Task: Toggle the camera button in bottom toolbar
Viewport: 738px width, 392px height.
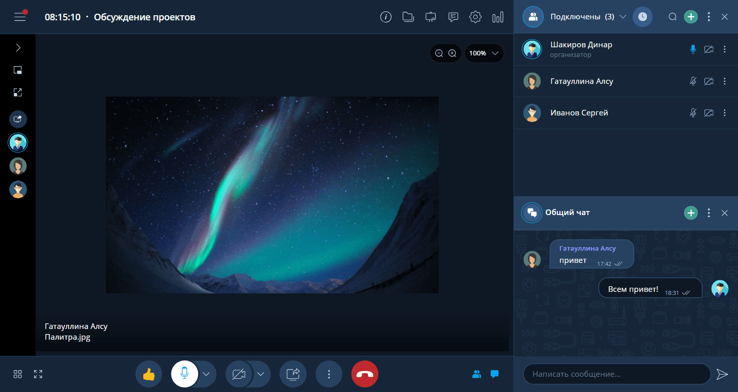Action: 239,374
